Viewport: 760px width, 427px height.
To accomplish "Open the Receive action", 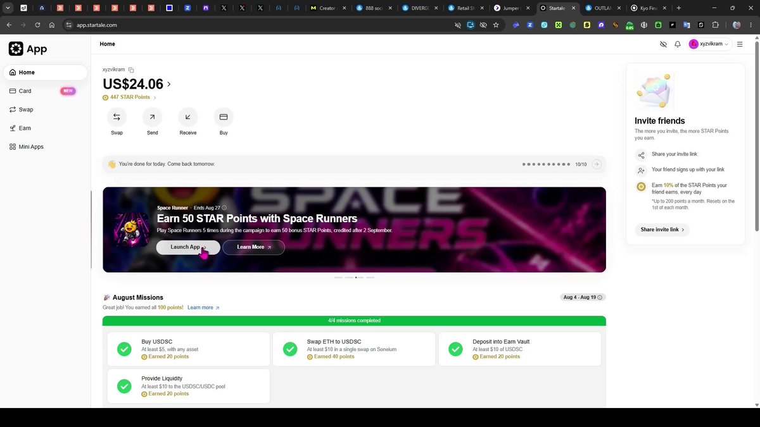I will pos(187,117).
